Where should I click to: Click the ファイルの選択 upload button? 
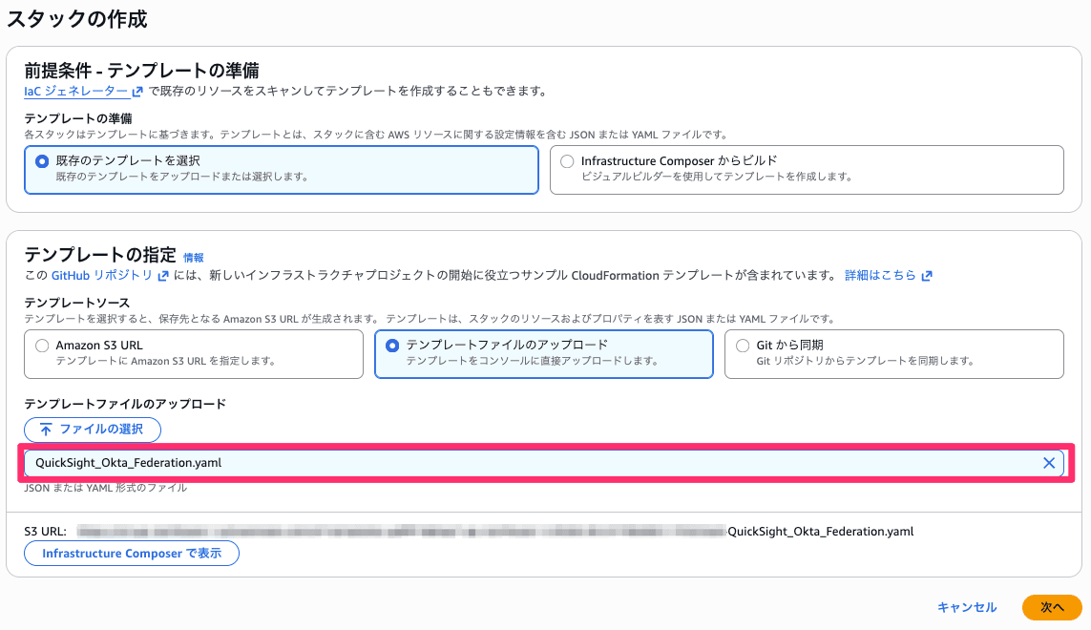click(93, 430)
